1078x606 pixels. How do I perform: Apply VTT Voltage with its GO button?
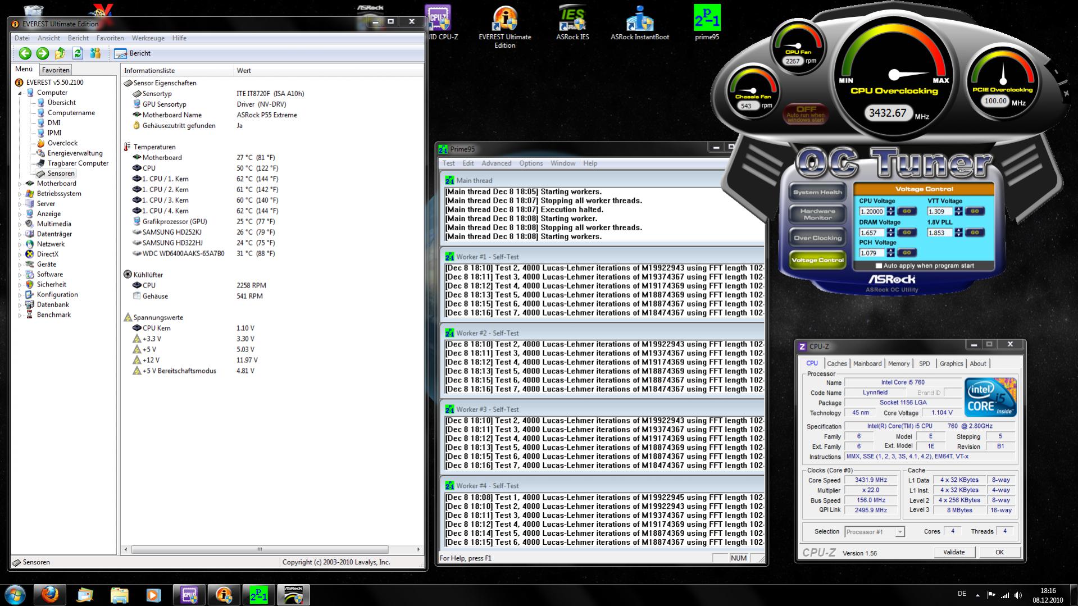click(975, 211)
